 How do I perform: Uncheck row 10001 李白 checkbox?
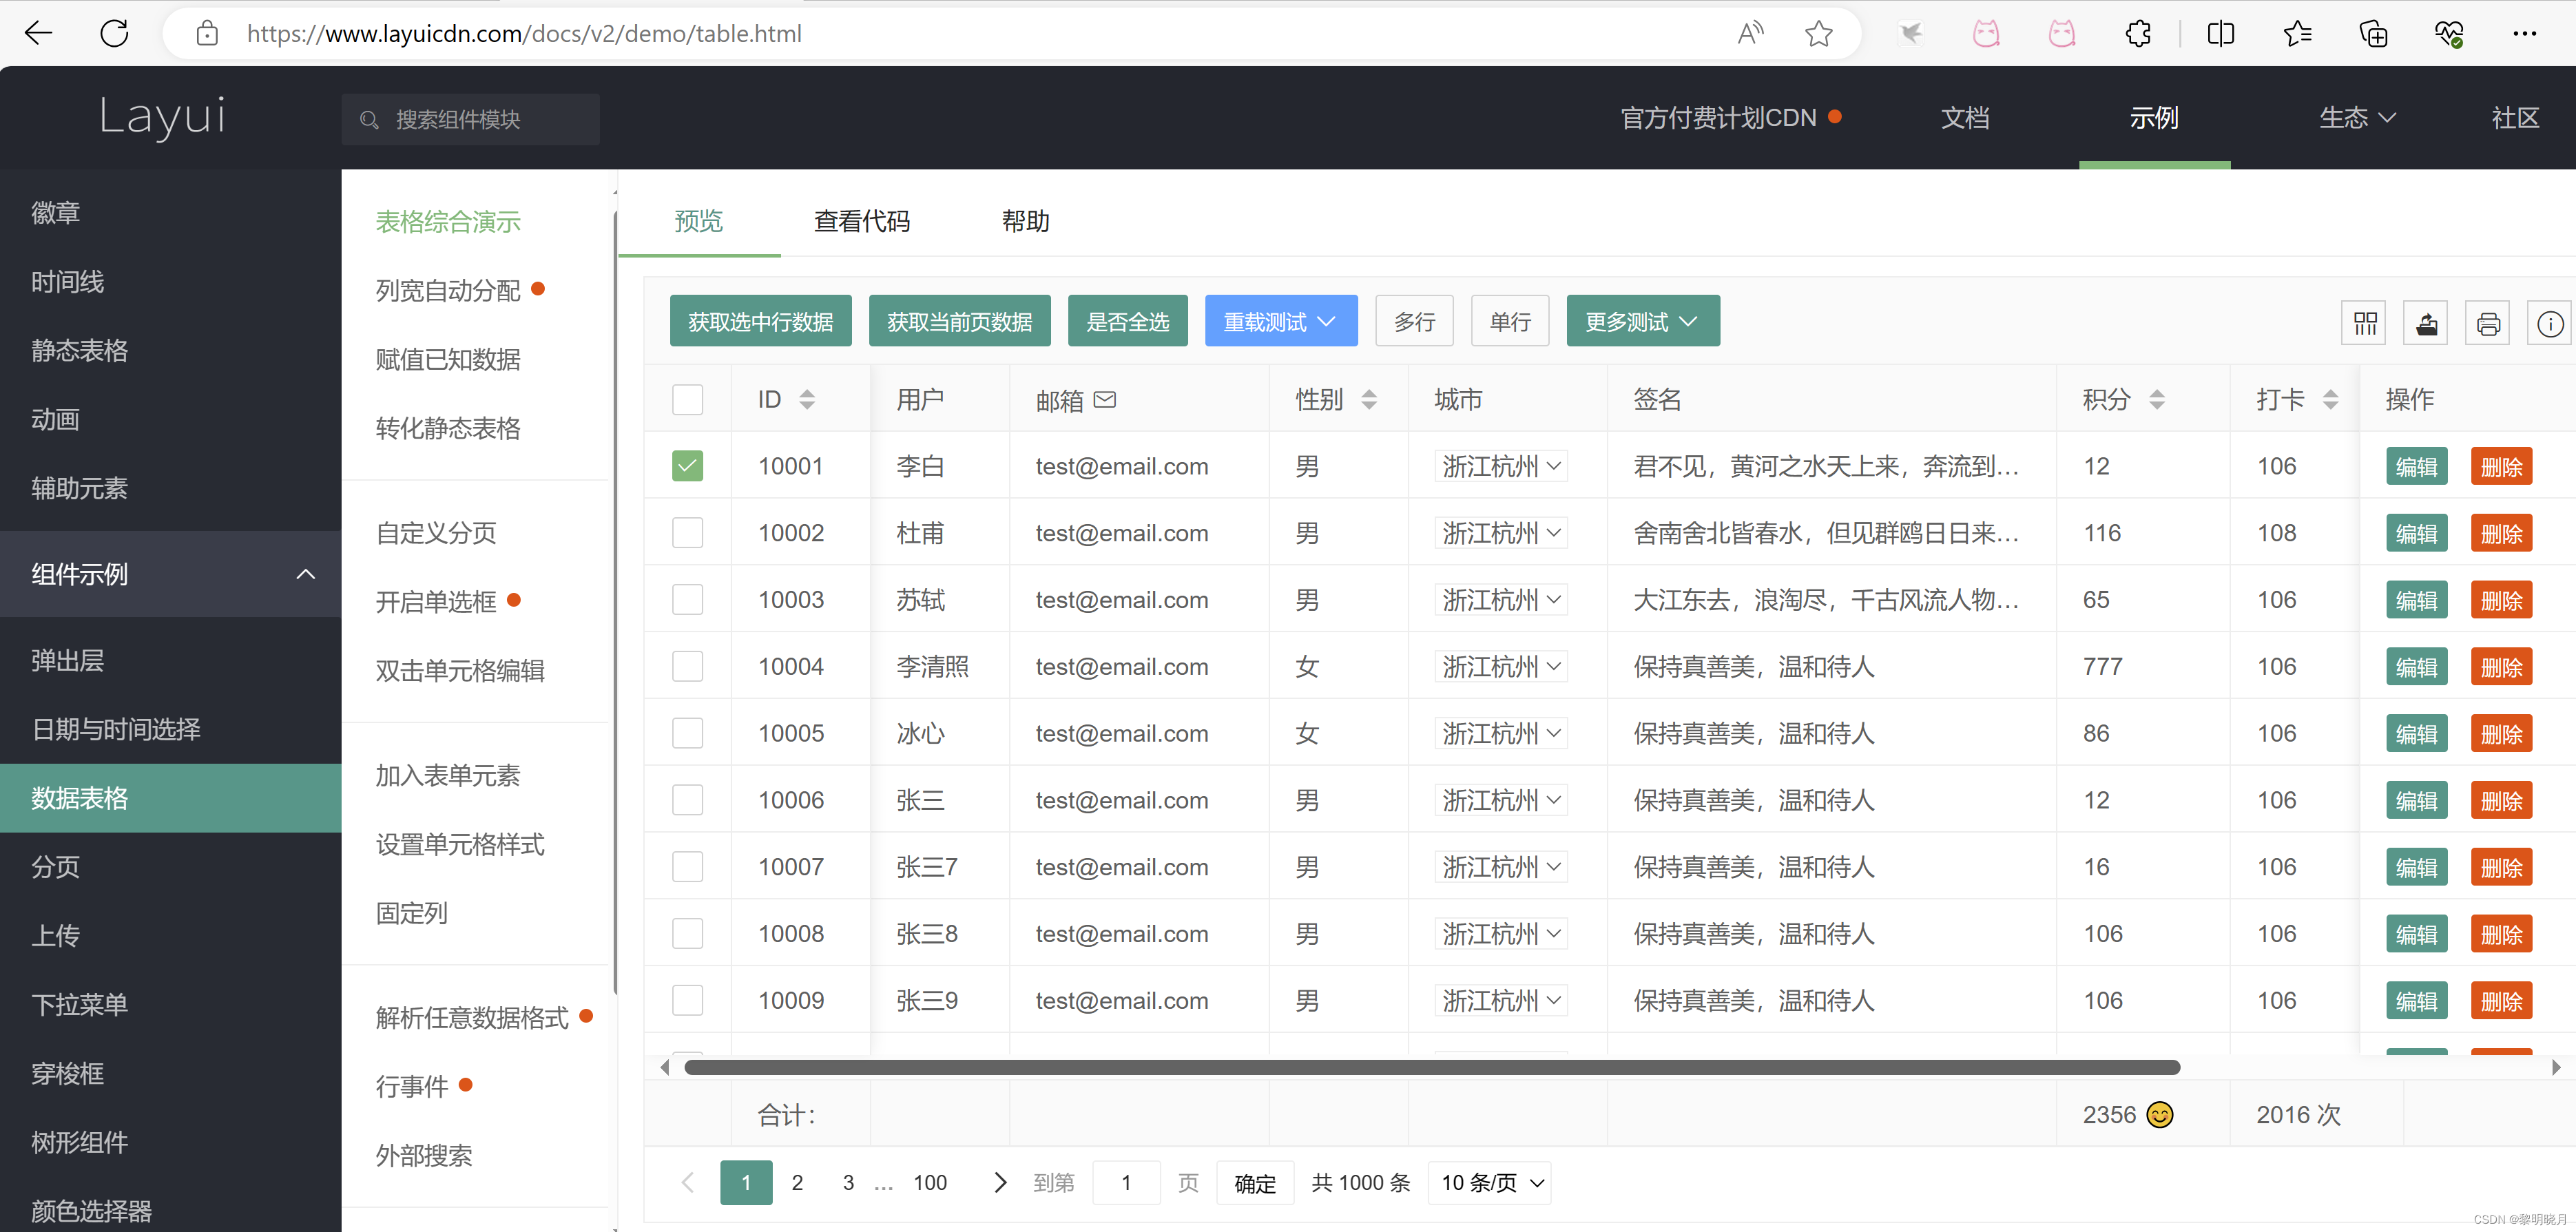(687, 466)
